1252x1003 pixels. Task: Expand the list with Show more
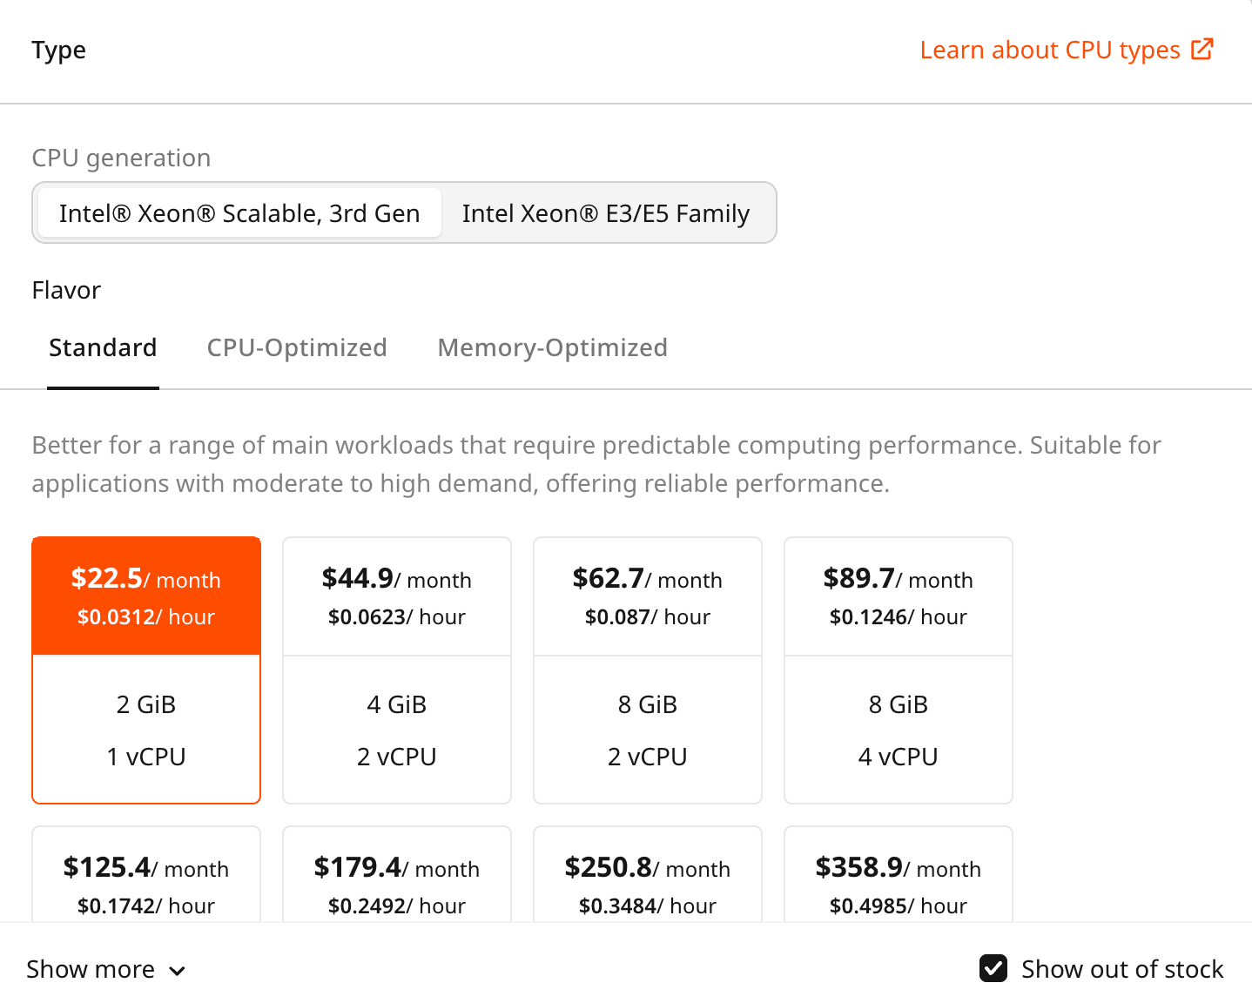(91, 969)
